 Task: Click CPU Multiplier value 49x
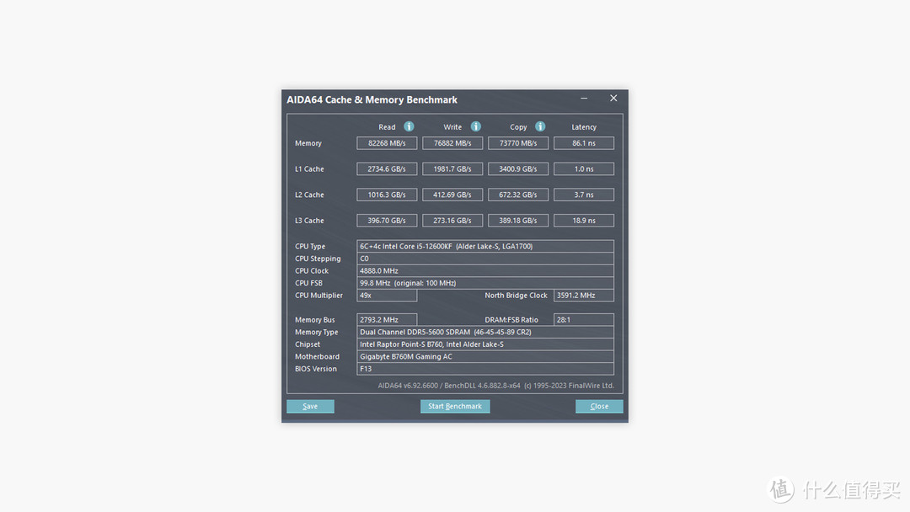387,295
